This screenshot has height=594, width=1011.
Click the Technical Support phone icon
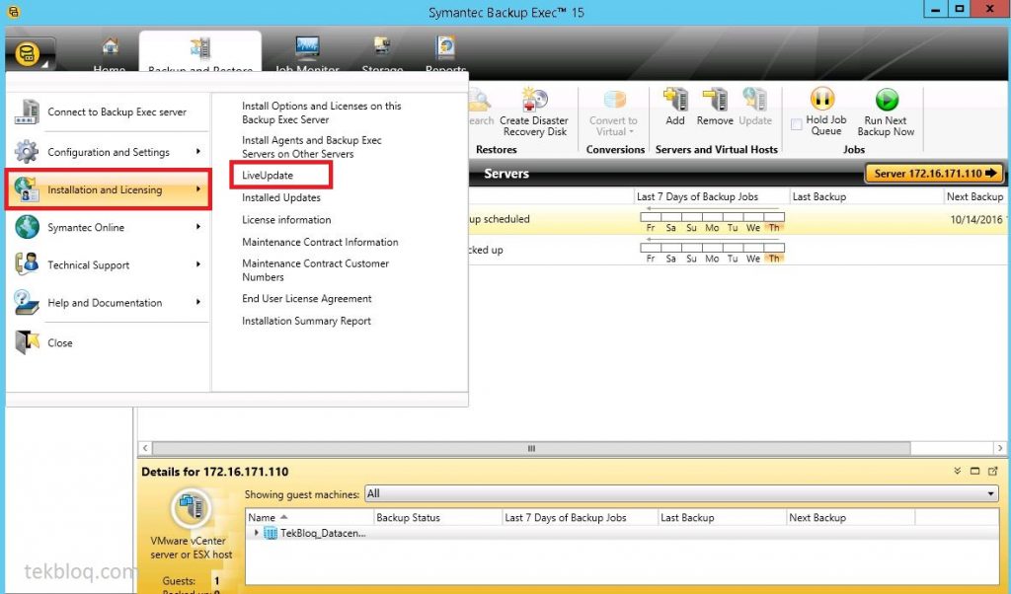27,265
